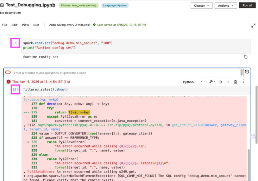The width and height of the screenshot is (258, 181).
Task: Click the notebook icon beside Test_Debugging.ipynb
Action: (2, 5)
